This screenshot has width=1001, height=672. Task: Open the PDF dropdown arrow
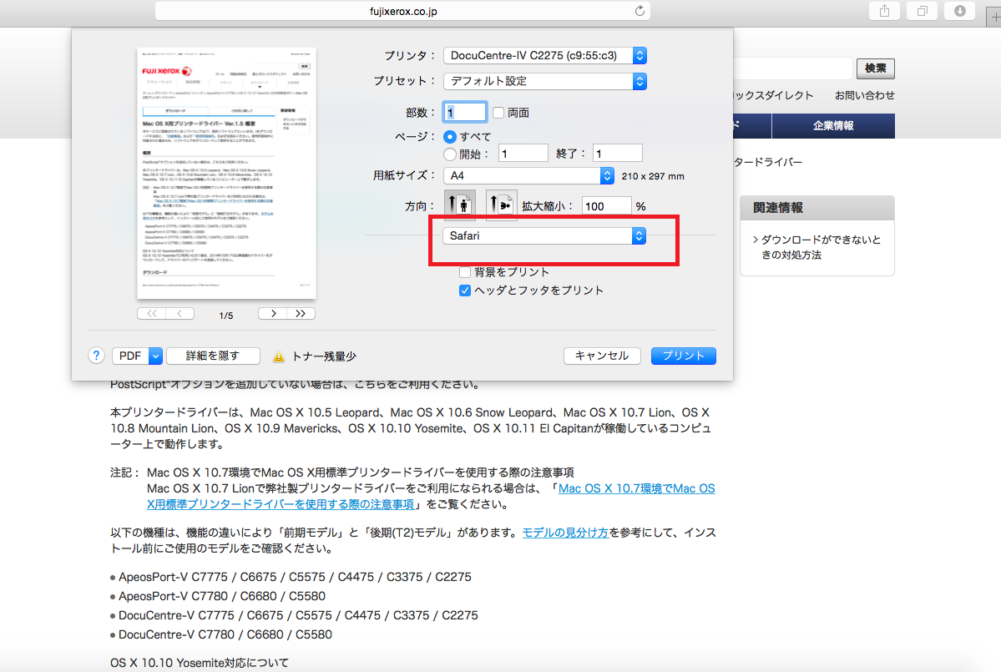(155, 356)
